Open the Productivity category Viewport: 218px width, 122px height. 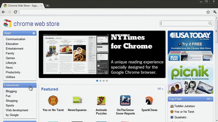(13, 72)
